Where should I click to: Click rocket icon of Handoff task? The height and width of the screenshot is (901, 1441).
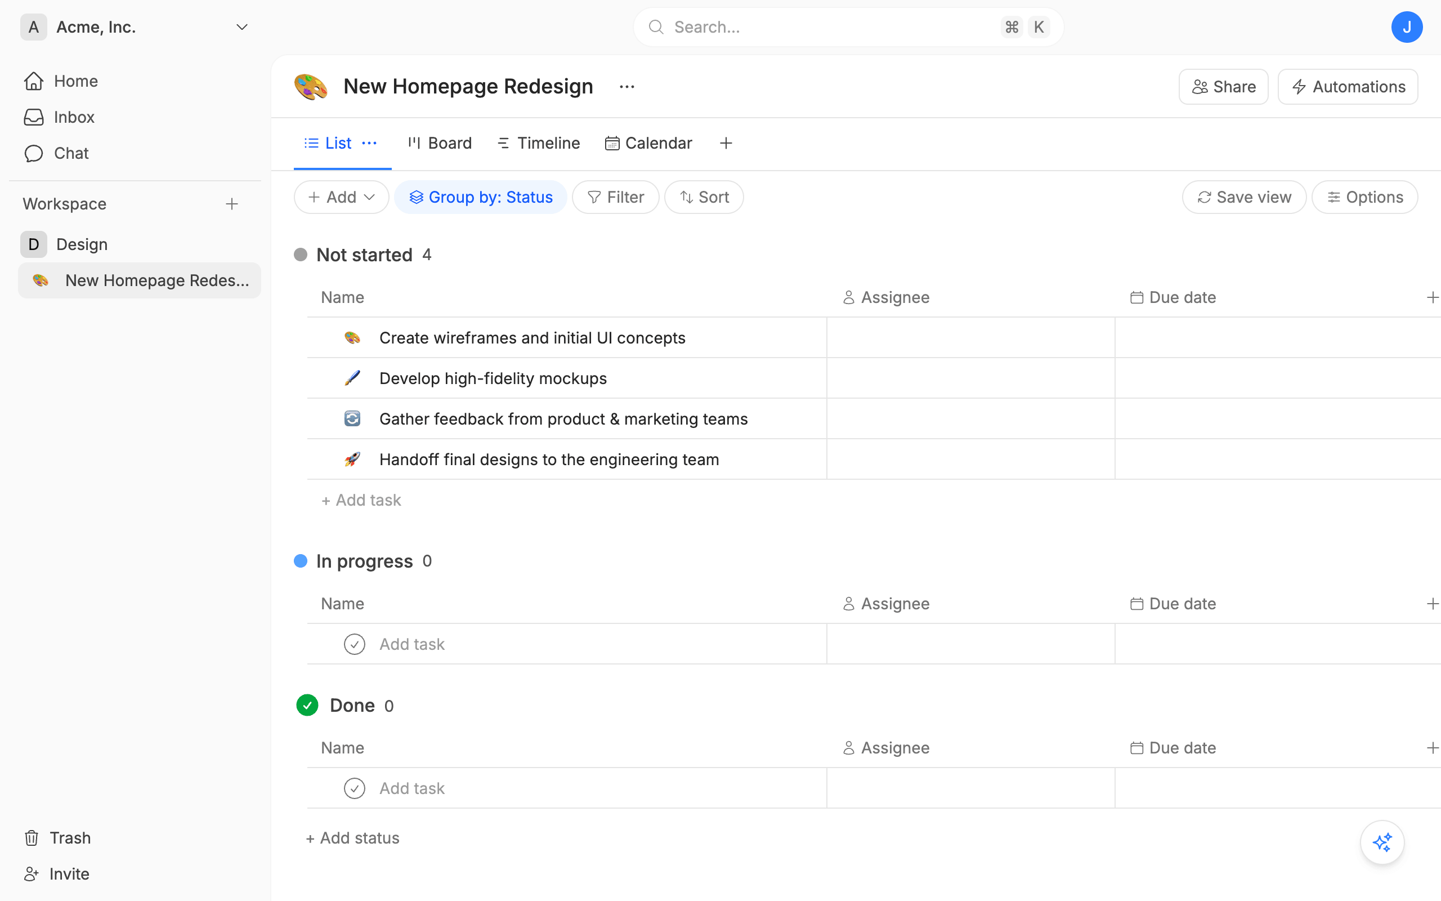coord(352,460)
